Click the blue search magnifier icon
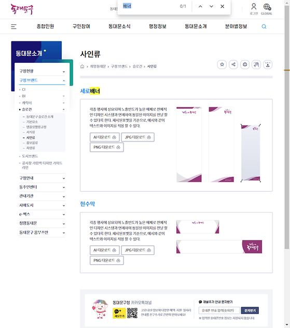The width and height of the screenshot is (290, 328). point(264,26)
